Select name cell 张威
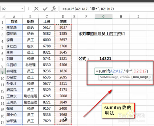154x126 pixels. click(x=14, y=108)
